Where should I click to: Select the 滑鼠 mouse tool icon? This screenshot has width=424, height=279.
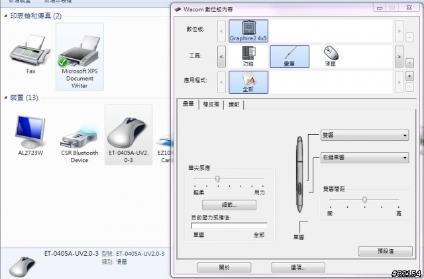tap(331, 56)
